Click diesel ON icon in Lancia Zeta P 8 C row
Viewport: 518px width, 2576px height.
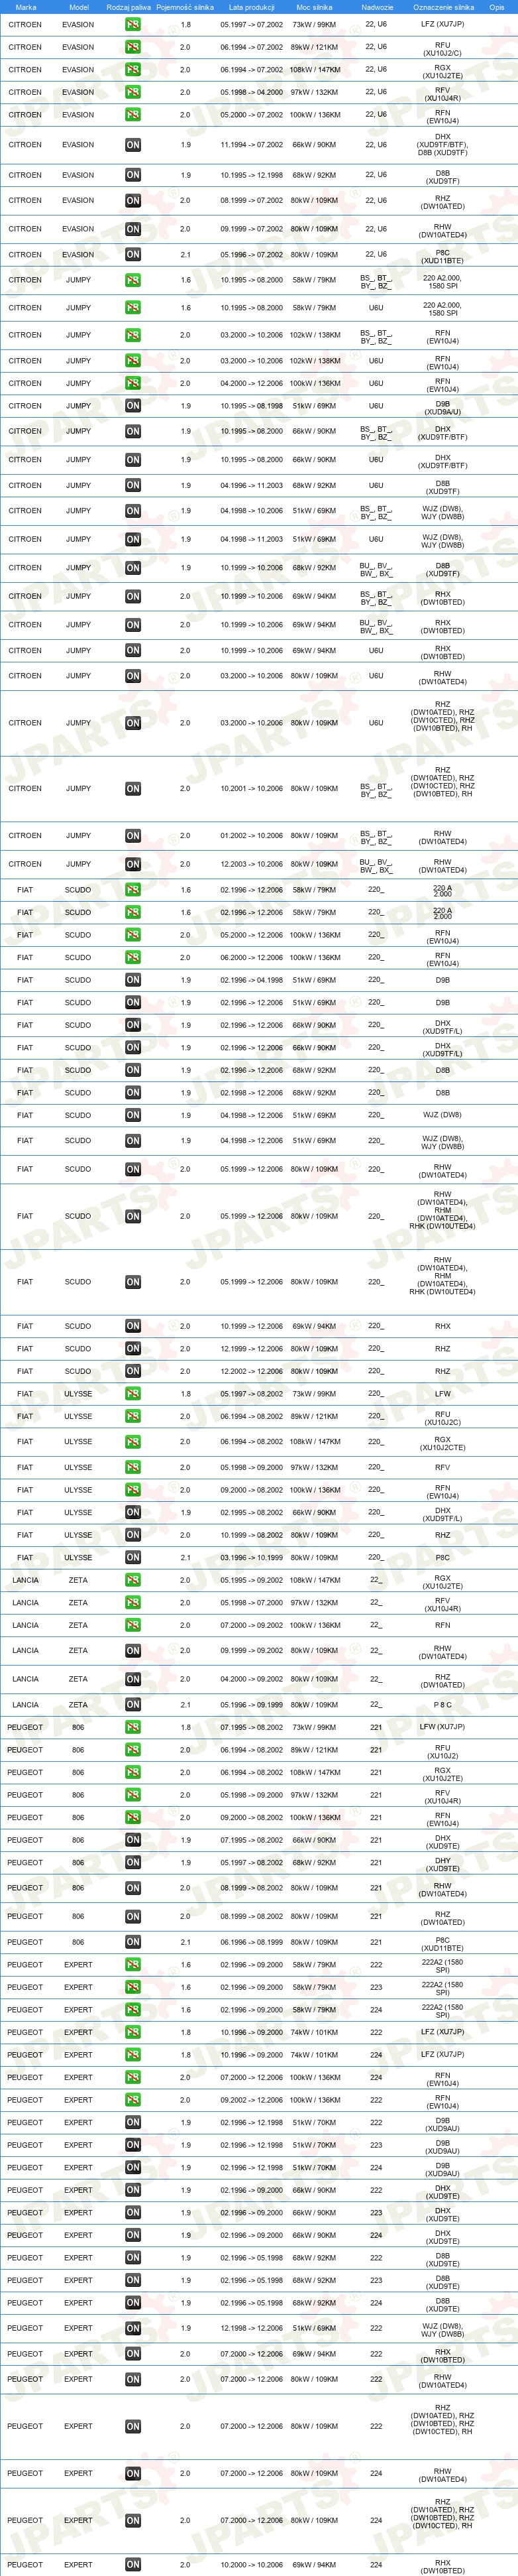pos(132,1705)
